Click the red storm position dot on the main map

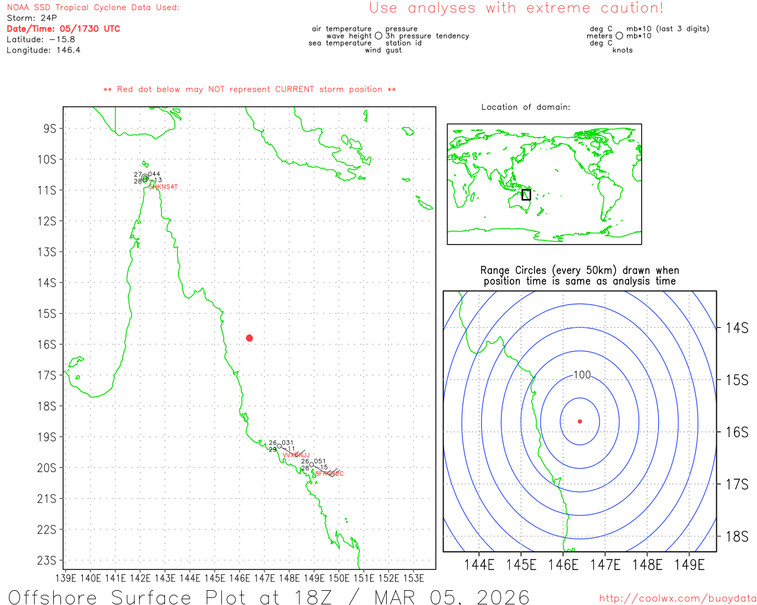coord(250,338)
